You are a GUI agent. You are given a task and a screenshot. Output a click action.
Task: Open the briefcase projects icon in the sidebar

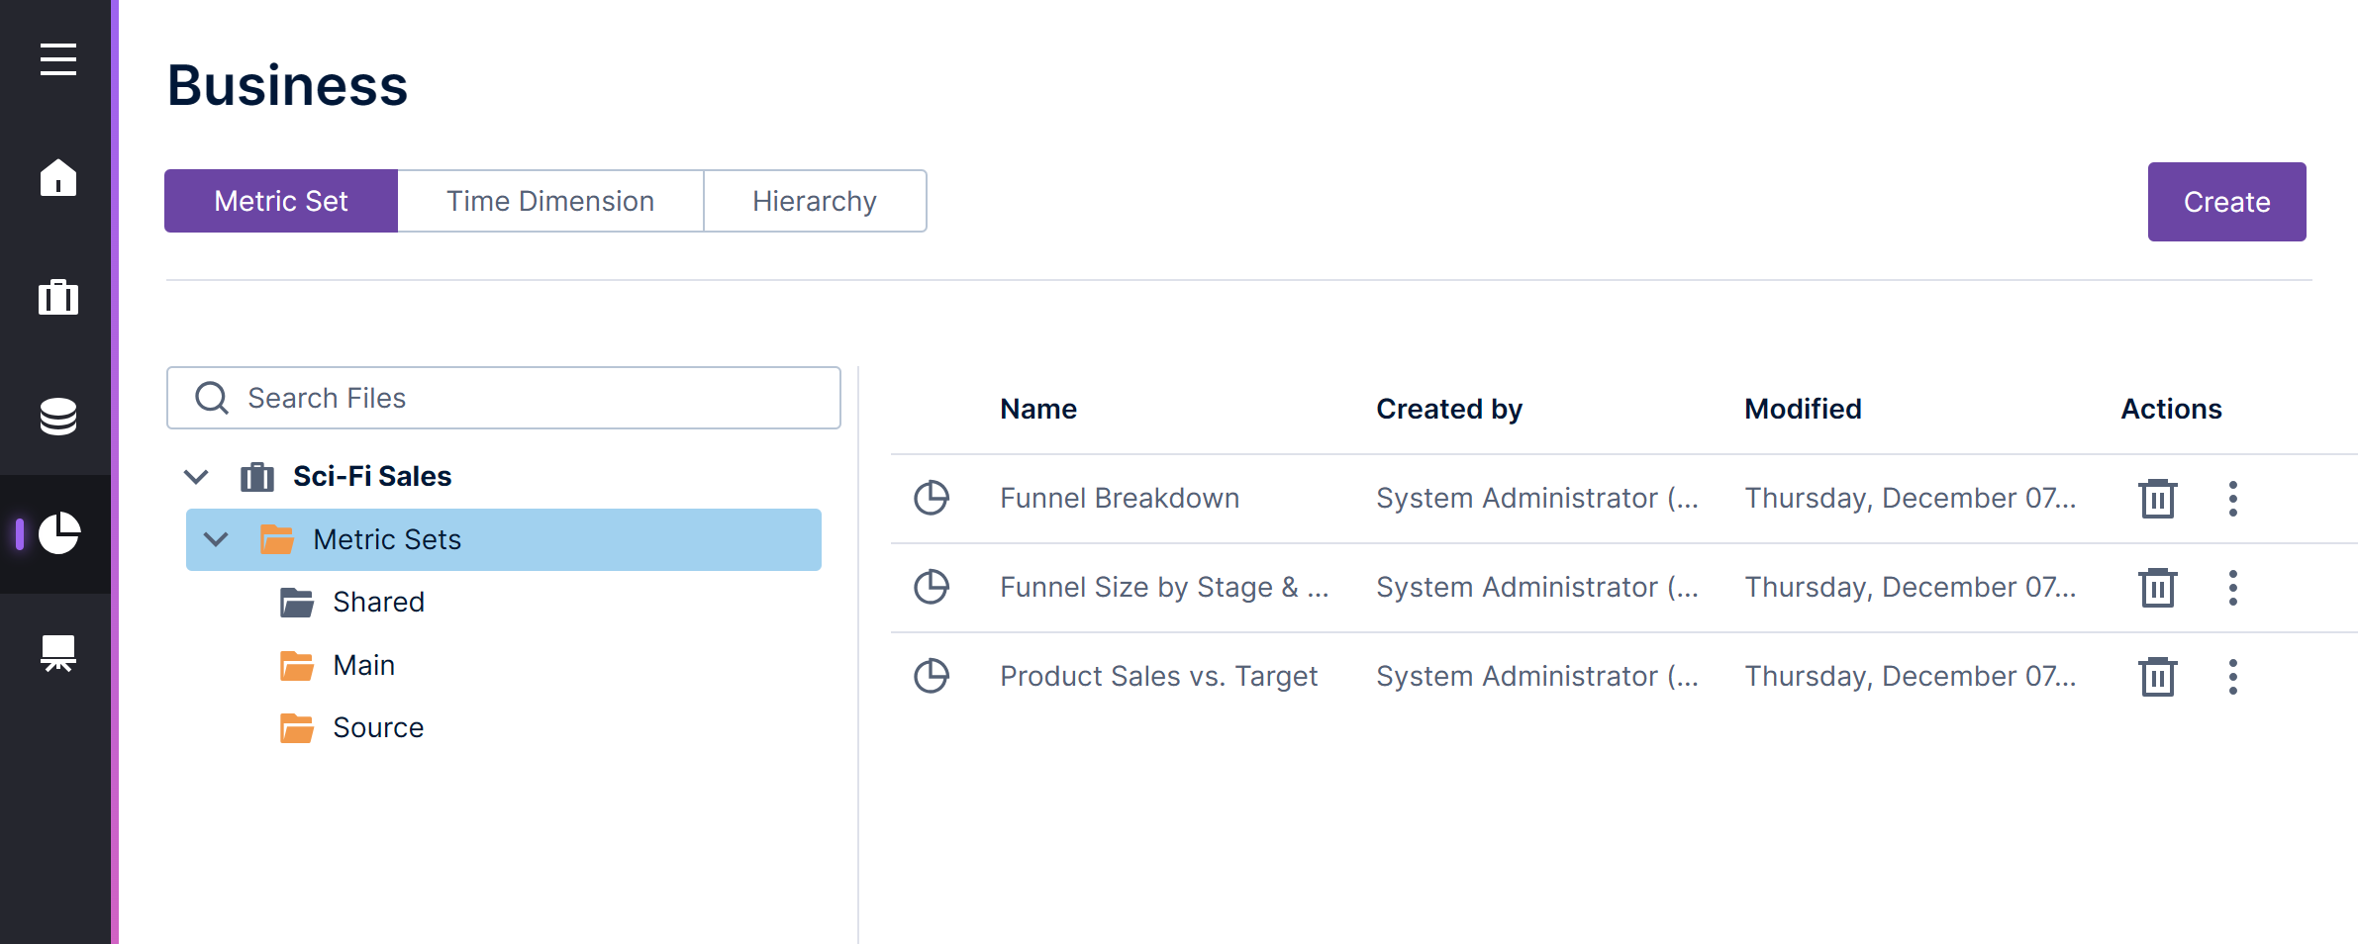click(x=57, y=297)
